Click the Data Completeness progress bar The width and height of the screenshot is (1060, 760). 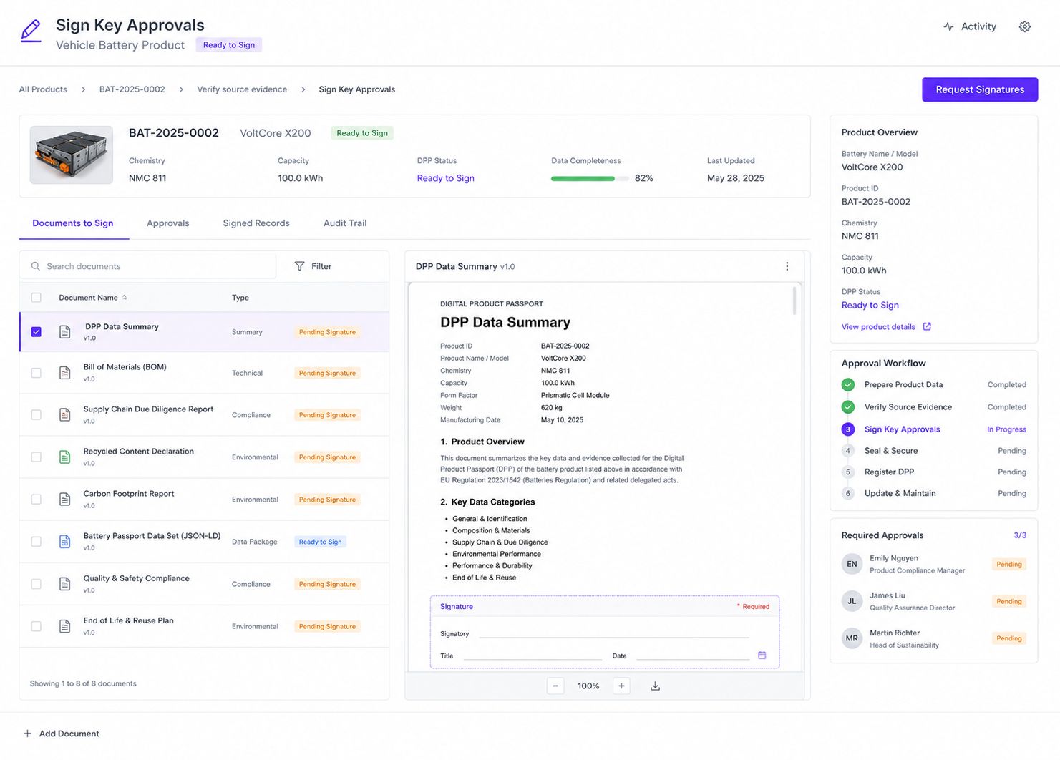(590, 178)
